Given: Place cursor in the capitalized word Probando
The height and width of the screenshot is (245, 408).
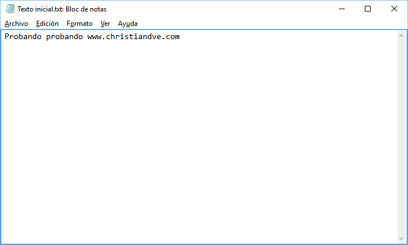Looking at the screenshot, I should tap(23, 37).
